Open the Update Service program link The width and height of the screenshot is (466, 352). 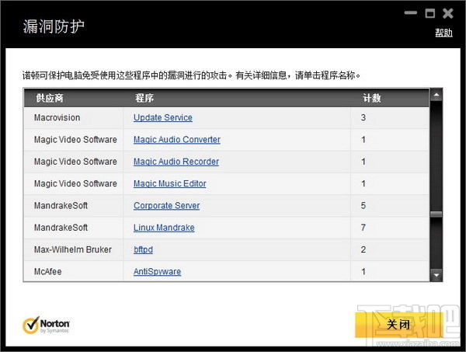pyautogui.click(x=163, y=118)
